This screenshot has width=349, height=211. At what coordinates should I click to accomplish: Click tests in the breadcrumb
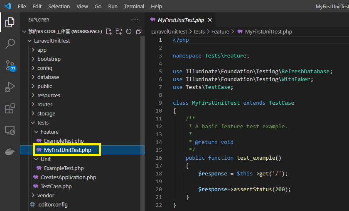tap(199, 32)
